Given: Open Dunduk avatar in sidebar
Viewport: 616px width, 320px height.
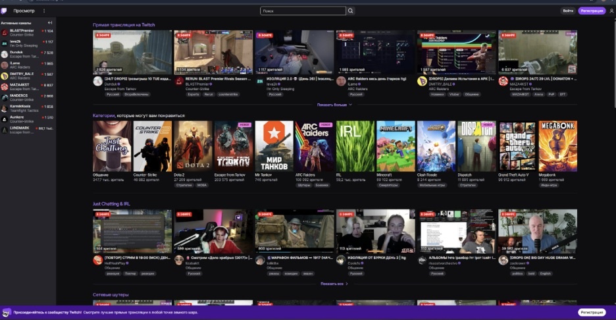Looking at the screenshot, I should pyautogui.click(x=5, y=54).
